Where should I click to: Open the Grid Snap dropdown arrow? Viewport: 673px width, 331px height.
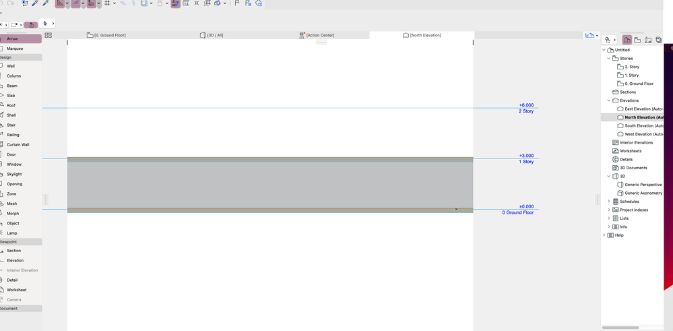pyautogui.click(x=114, y=3)
